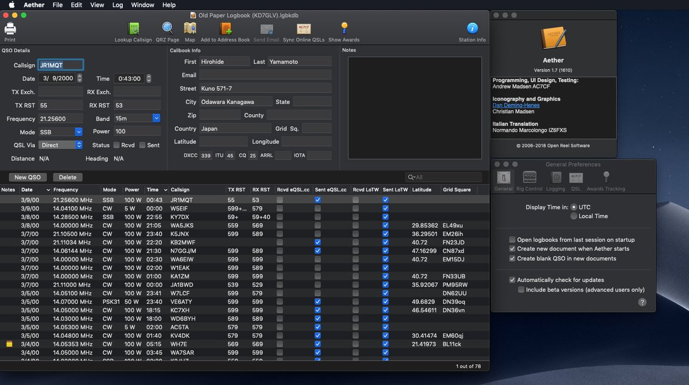Sort by Callsign column header
This screenshot has height=385, width=689.
(x=197, y=189)
